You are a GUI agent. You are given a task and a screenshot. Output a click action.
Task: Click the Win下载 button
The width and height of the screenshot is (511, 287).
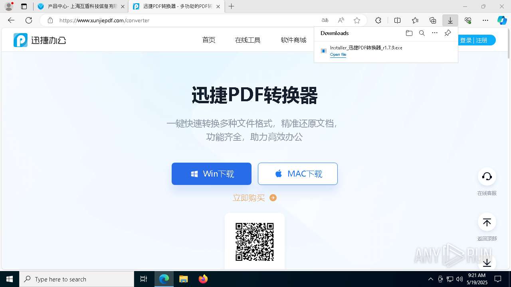pyautogui.click(x=212, y=174)
